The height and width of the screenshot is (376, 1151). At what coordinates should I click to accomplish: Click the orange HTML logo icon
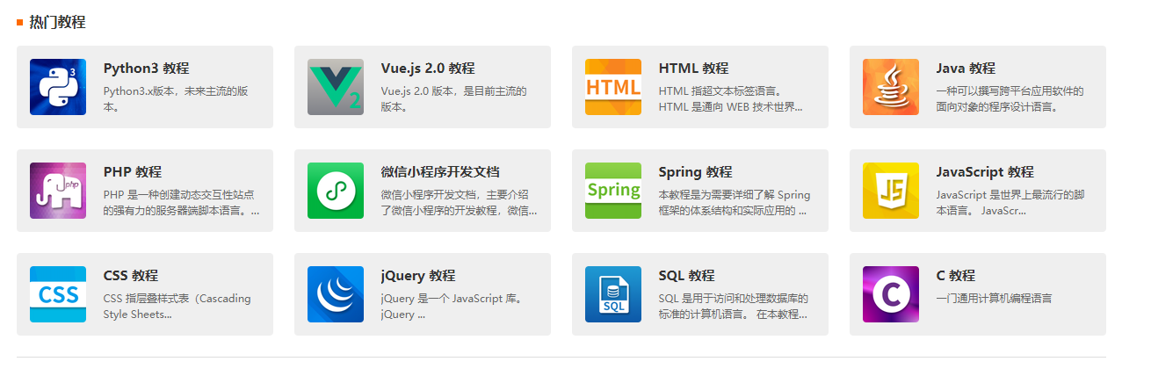pos(613,87)
